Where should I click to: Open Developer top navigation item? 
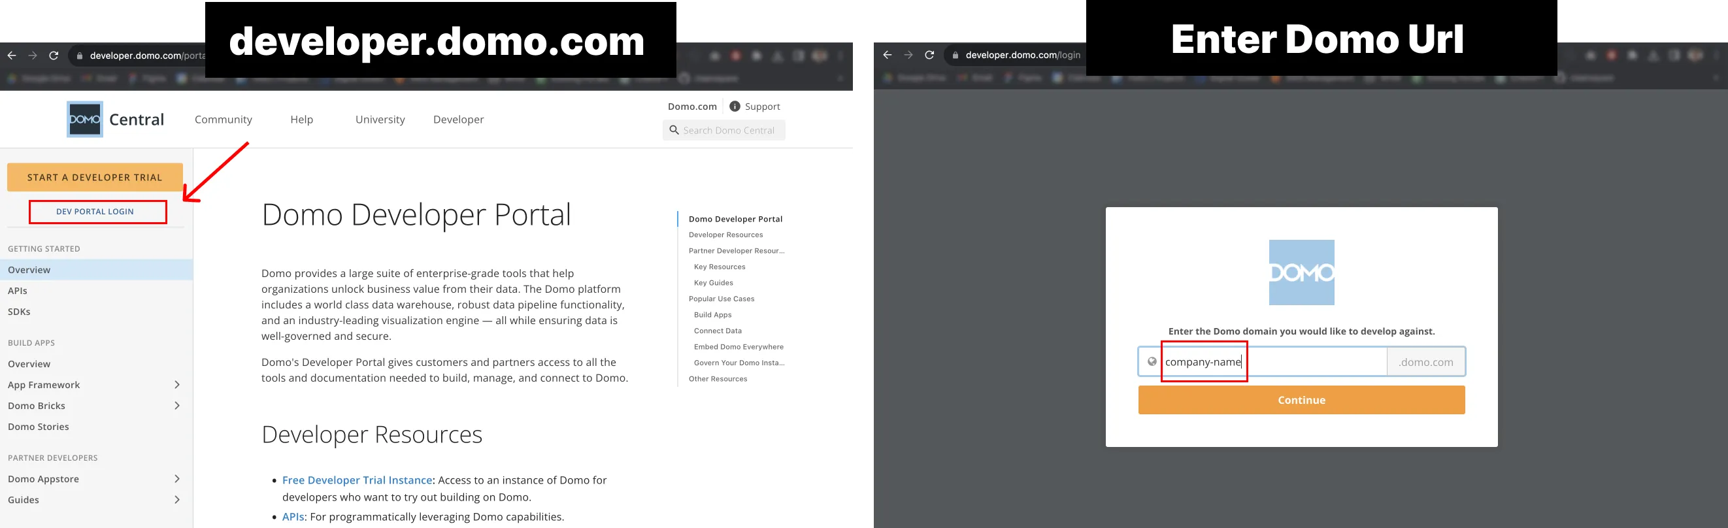tap(459, 120)
